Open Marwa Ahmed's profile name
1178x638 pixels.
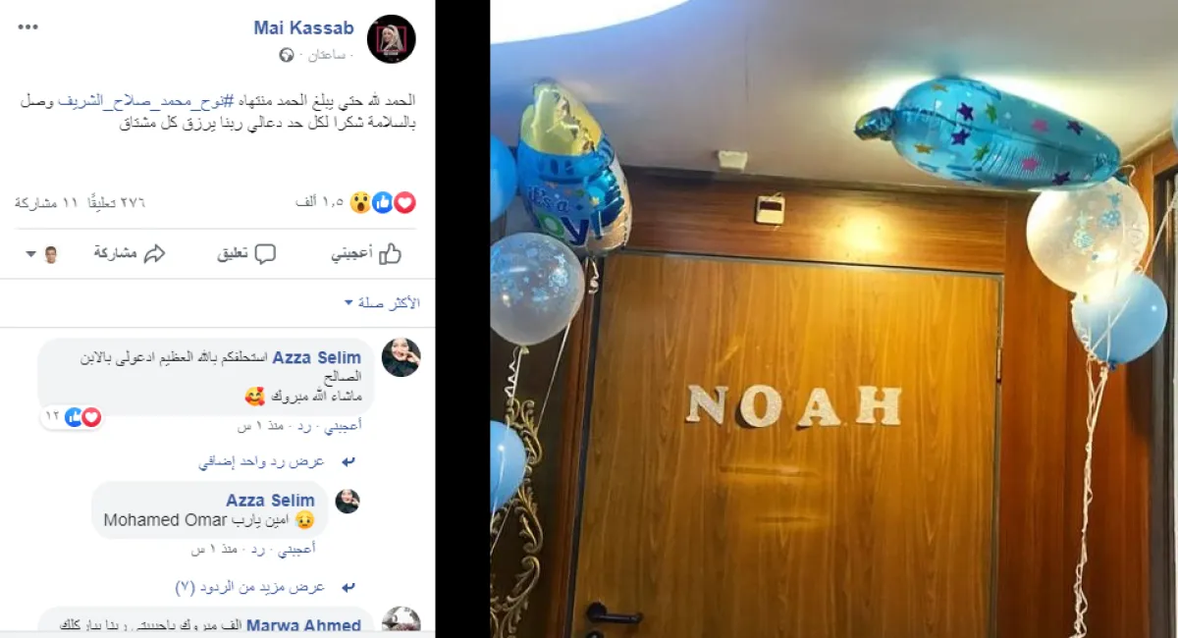tap(303, 625)
